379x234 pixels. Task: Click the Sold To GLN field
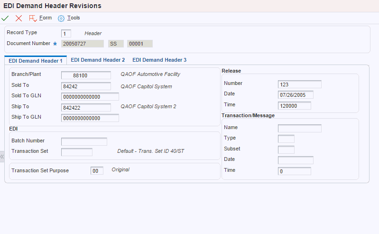90,97
